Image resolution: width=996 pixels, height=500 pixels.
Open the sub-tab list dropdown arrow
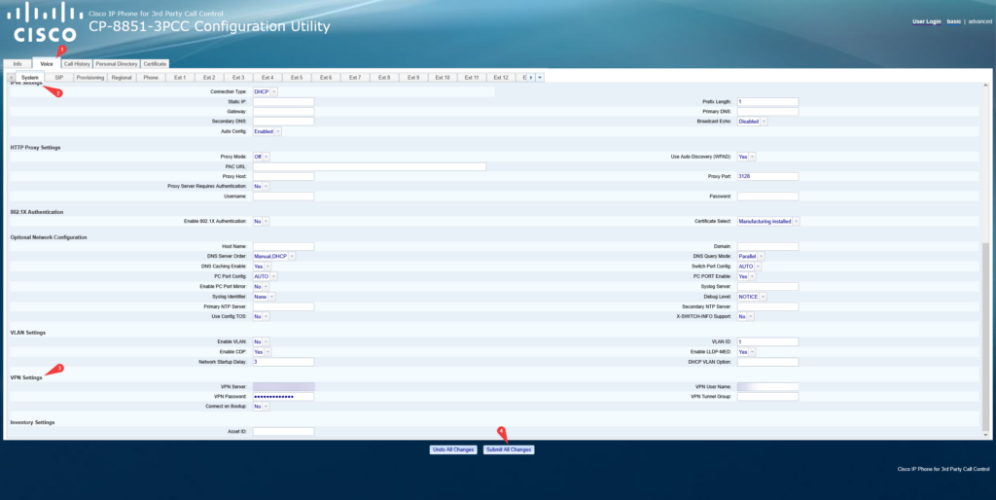pyautogui.click(x=540, y=78)
